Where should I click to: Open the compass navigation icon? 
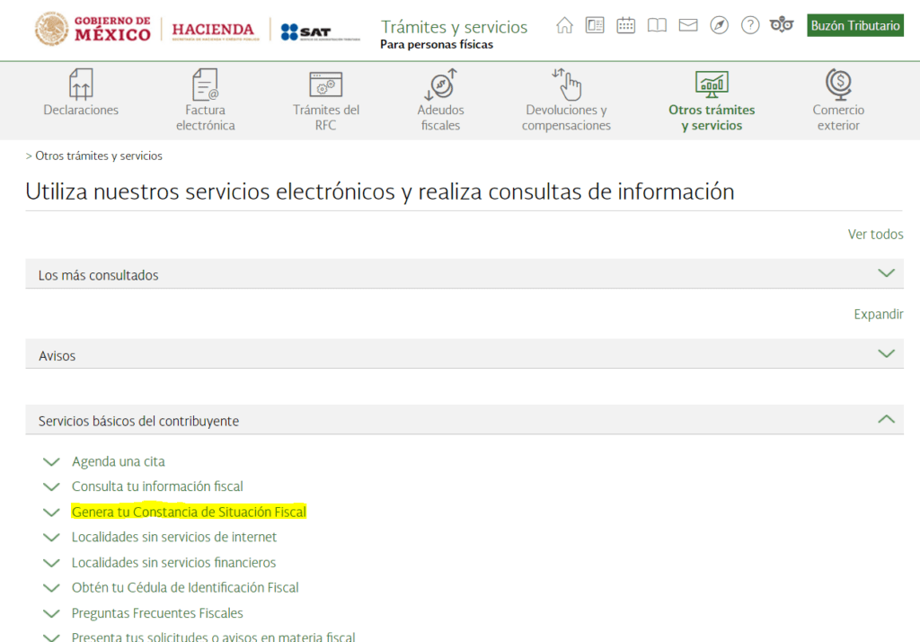[x=720, y=25]
